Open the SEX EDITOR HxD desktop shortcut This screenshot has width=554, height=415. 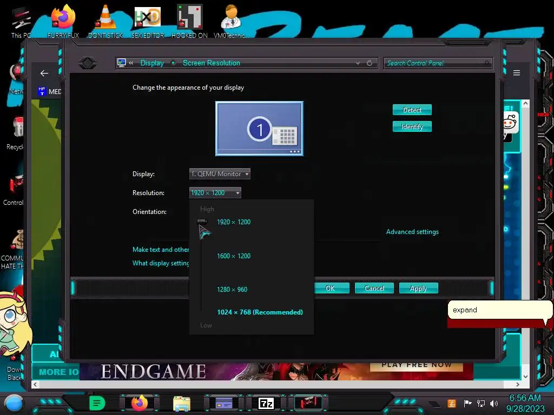coord(148,21)
